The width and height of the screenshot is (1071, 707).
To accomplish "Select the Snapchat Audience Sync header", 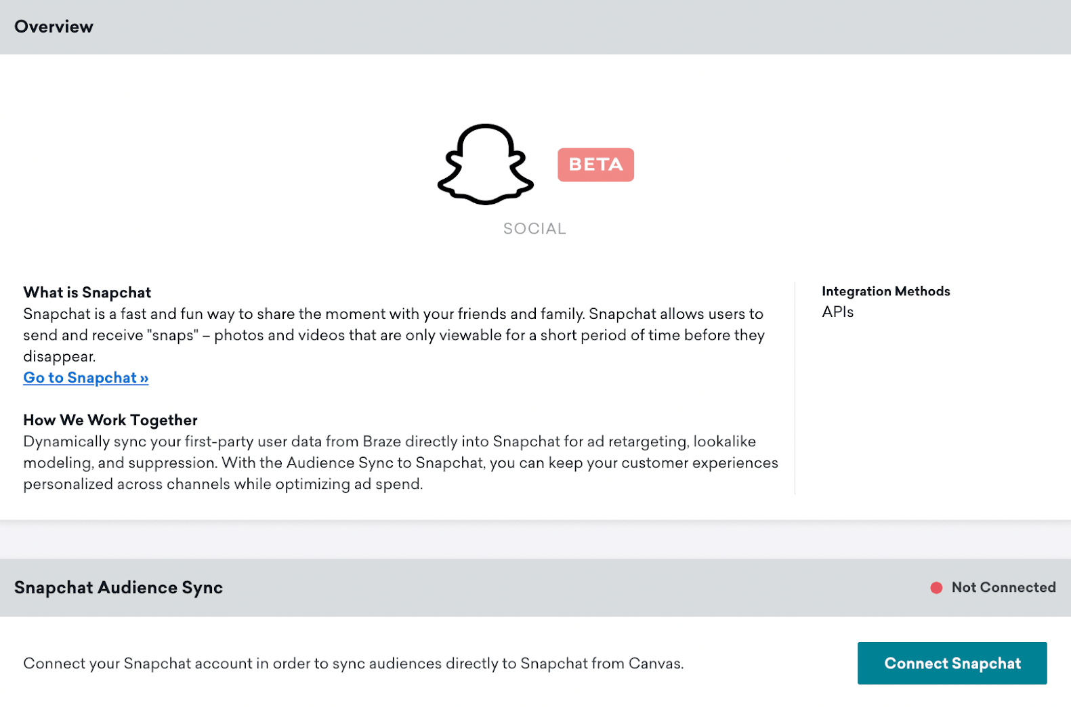I will [x=118, y=588].
